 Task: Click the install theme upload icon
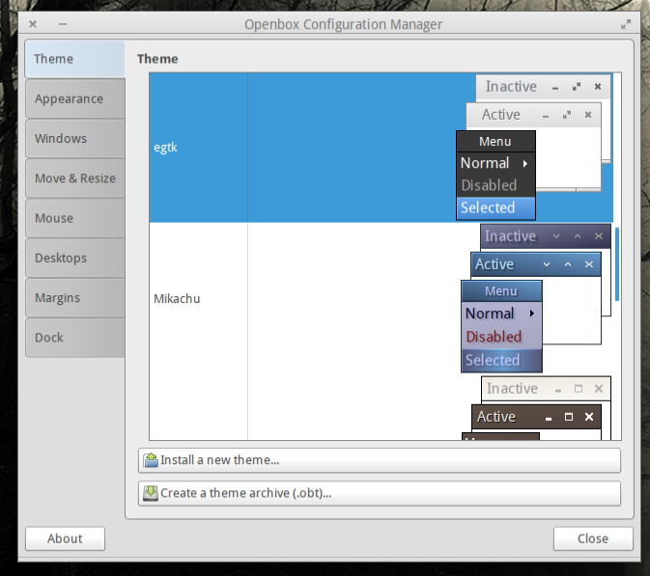[x=151, y=460]
